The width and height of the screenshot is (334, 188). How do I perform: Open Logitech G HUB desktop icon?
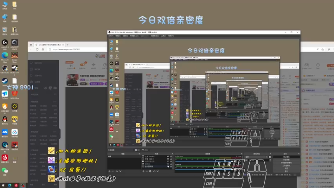pos(5,44)
